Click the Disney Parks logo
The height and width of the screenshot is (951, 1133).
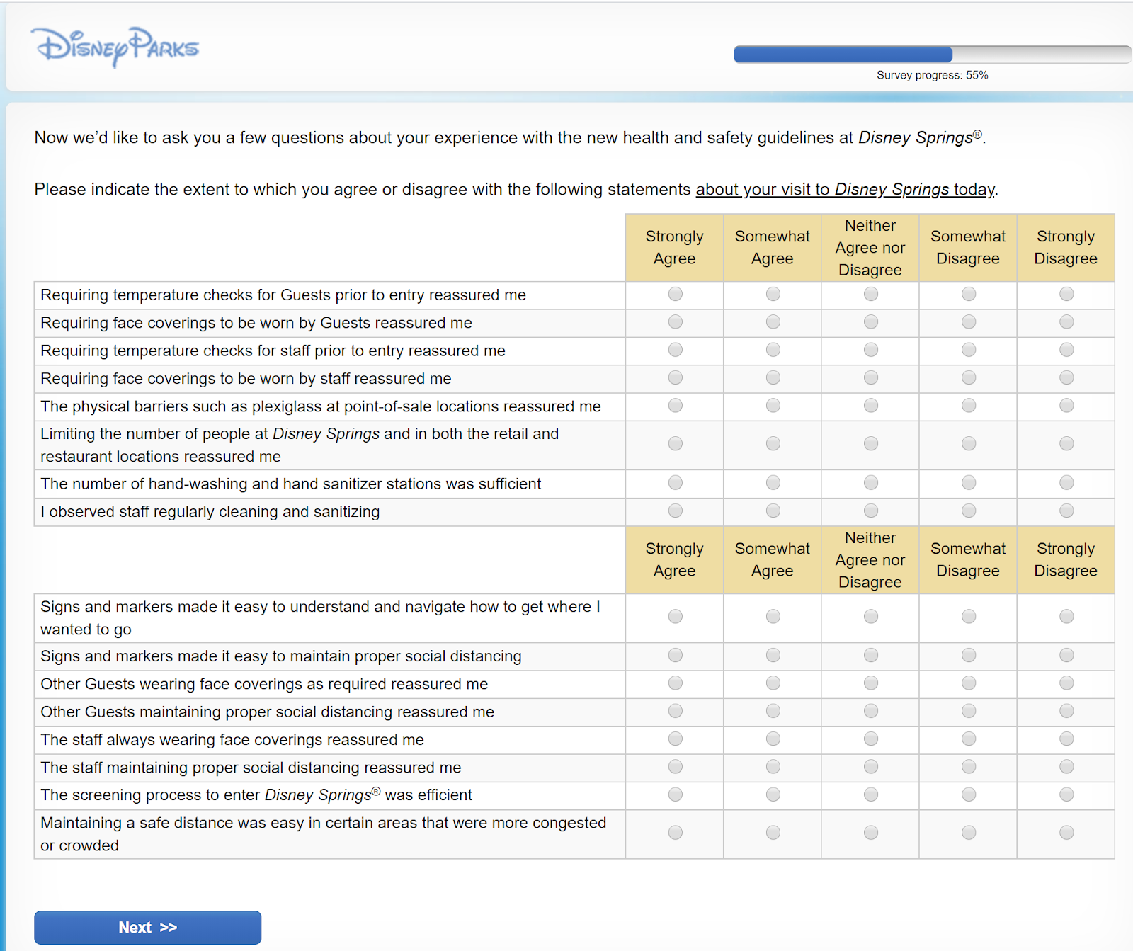115,47
